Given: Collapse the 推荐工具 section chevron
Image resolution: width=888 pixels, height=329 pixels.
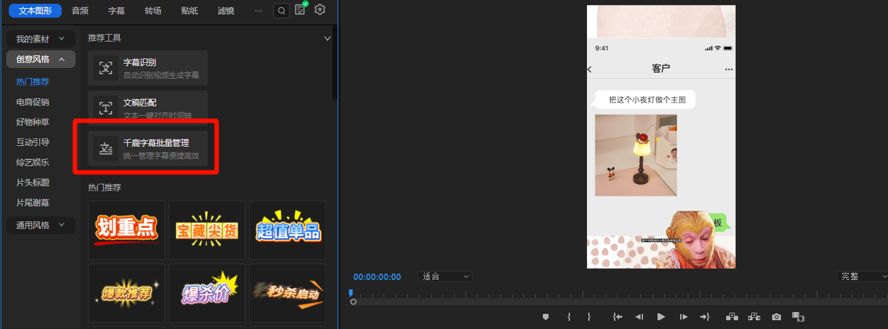Looking at the screenshot, I should tap(327, 38).
